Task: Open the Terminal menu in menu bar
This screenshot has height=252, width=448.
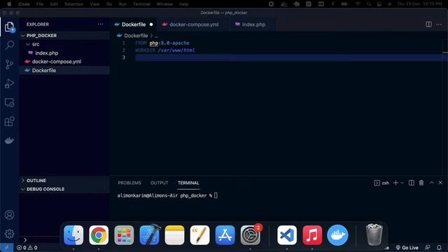Action: 141,4
